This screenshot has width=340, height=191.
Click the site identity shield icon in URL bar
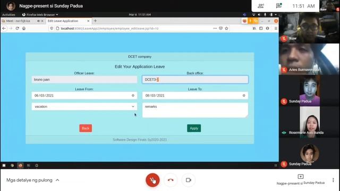coord(52,28)
